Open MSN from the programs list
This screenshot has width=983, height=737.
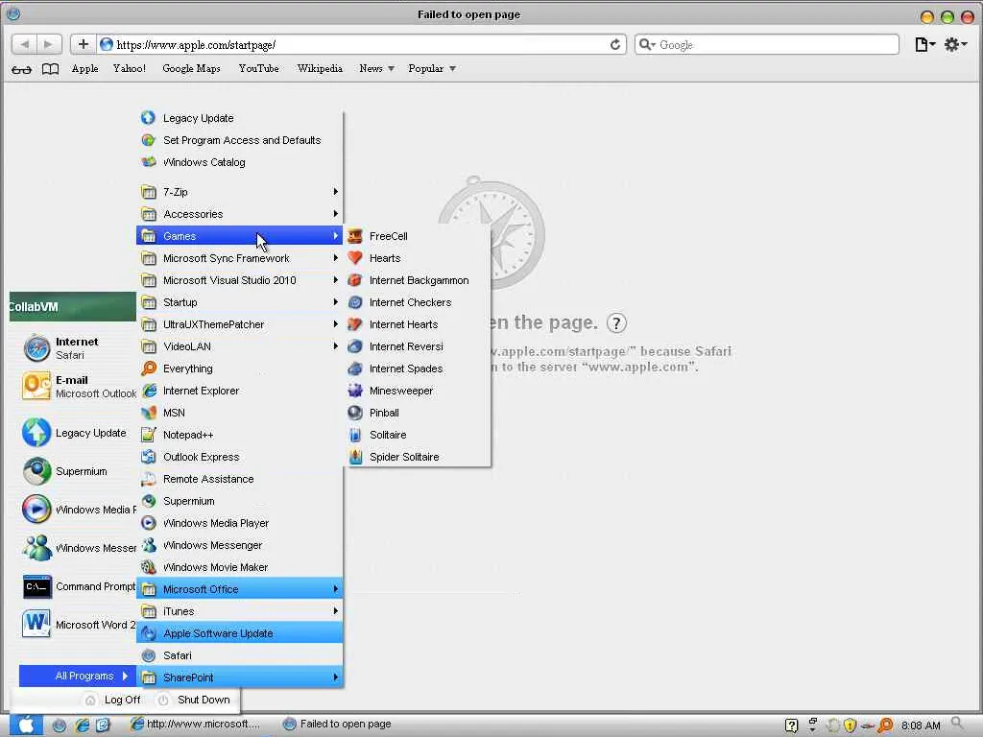click(x=239, y=413)
